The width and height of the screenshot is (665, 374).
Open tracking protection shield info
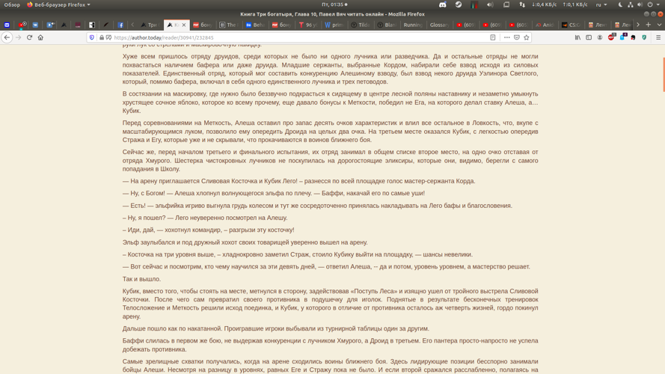point(92,37)
